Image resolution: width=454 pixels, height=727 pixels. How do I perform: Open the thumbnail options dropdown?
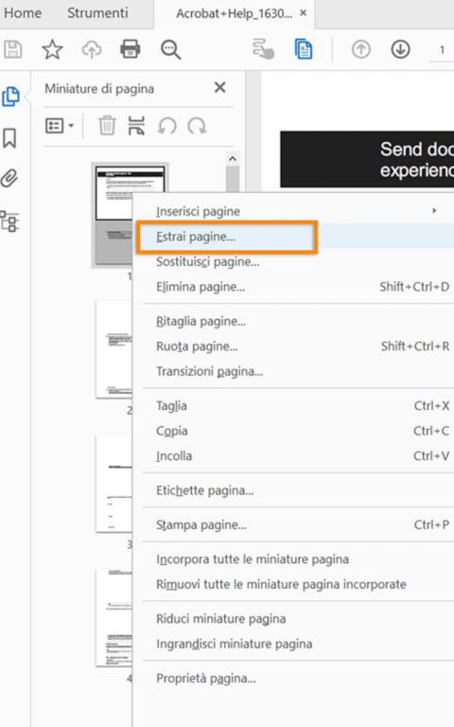click(60, 126)
